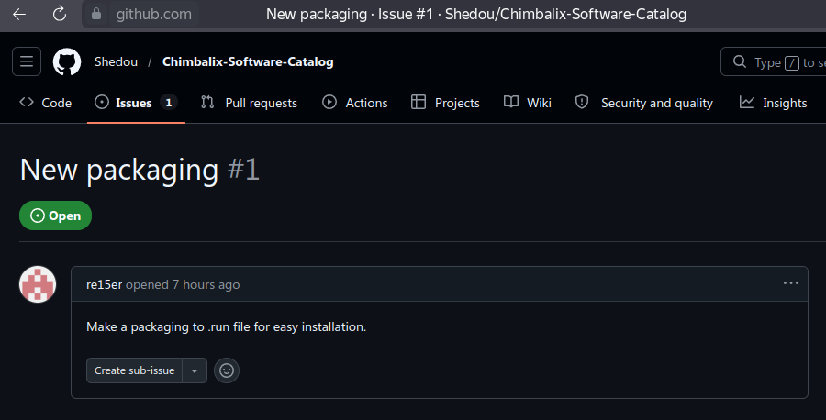The width and height of the screenshot is (826, 420).
Task: Open the Shedou owner profile link
Action: coord(116,61)
